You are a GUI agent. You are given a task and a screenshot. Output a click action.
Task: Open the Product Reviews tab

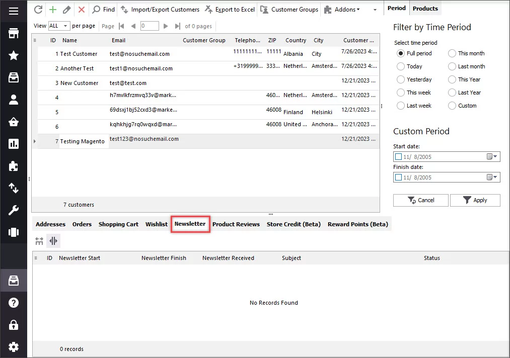236,224
